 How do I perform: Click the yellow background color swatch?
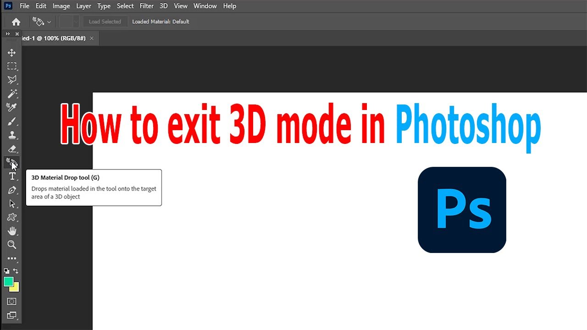click(16, 288)
